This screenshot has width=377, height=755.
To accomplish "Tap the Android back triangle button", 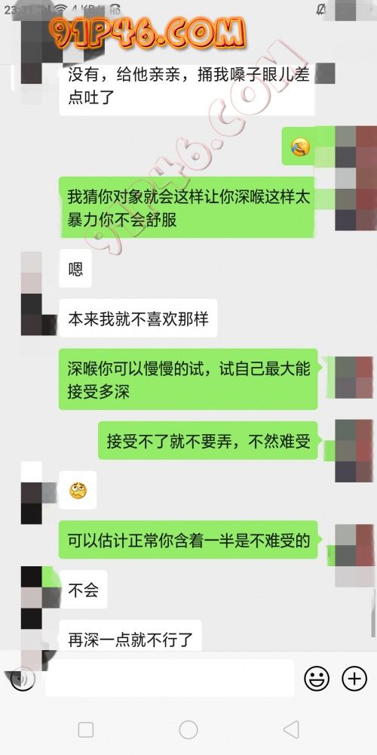I will pyautogui.click(x=291, y=729).
